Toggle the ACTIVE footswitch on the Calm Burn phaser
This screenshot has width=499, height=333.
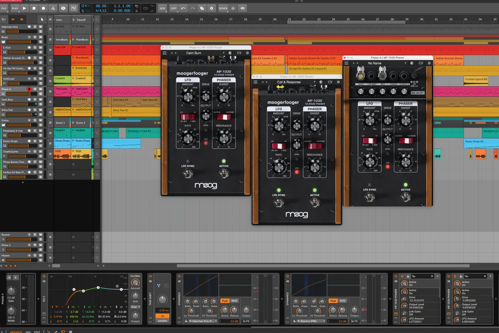224,172
